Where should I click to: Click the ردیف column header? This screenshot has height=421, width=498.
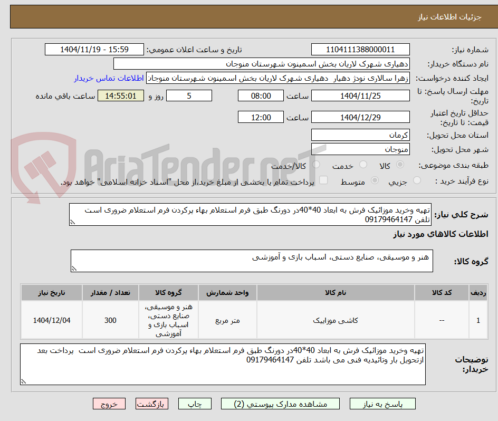(478, 293)
